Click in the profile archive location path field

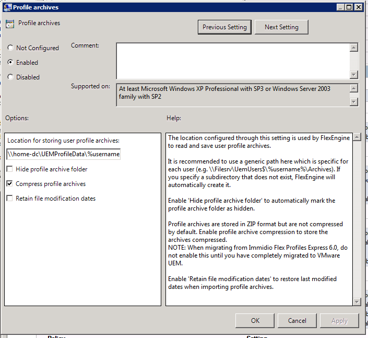click(64, 154)
